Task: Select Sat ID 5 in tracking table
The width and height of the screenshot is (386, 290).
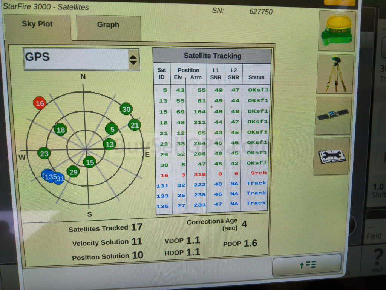Action: click(x=165, y=90)
